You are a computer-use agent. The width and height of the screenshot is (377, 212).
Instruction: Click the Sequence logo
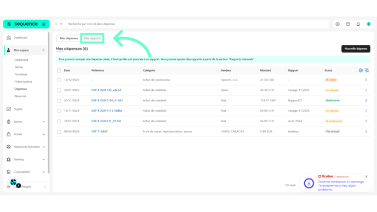(26, 24)
